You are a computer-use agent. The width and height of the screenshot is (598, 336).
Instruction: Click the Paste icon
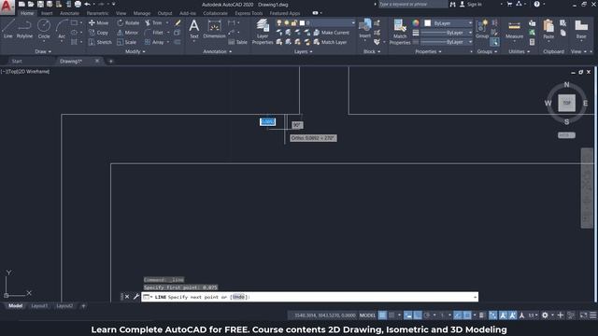[548, 29]
